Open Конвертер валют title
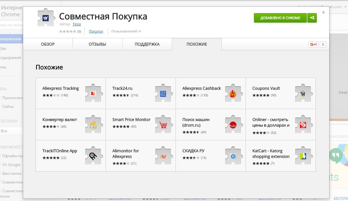 (60, 119)
